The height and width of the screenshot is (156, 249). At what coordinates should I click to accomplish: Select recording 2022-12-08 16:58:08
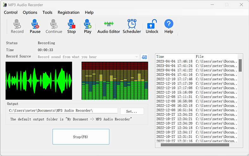pyautogui.click(x=196, y=101)
